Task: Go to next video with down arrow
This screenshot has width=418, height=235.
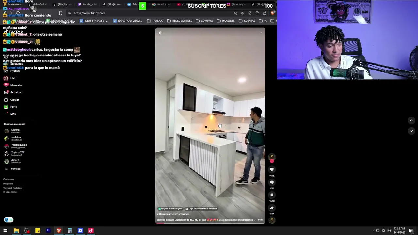Action: (411, 131)
